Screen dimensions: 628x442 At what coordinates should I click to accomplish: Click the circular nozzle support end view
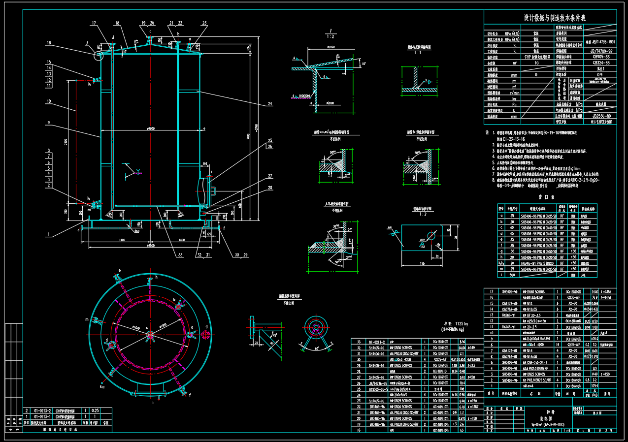(315, 326)
